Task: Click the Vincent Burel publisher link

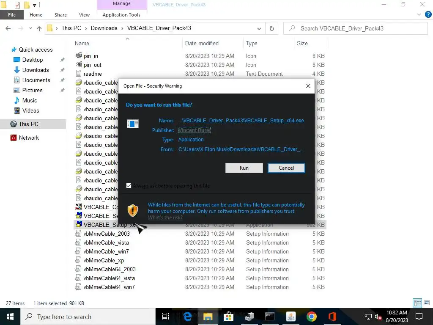Action: point(194,130)
